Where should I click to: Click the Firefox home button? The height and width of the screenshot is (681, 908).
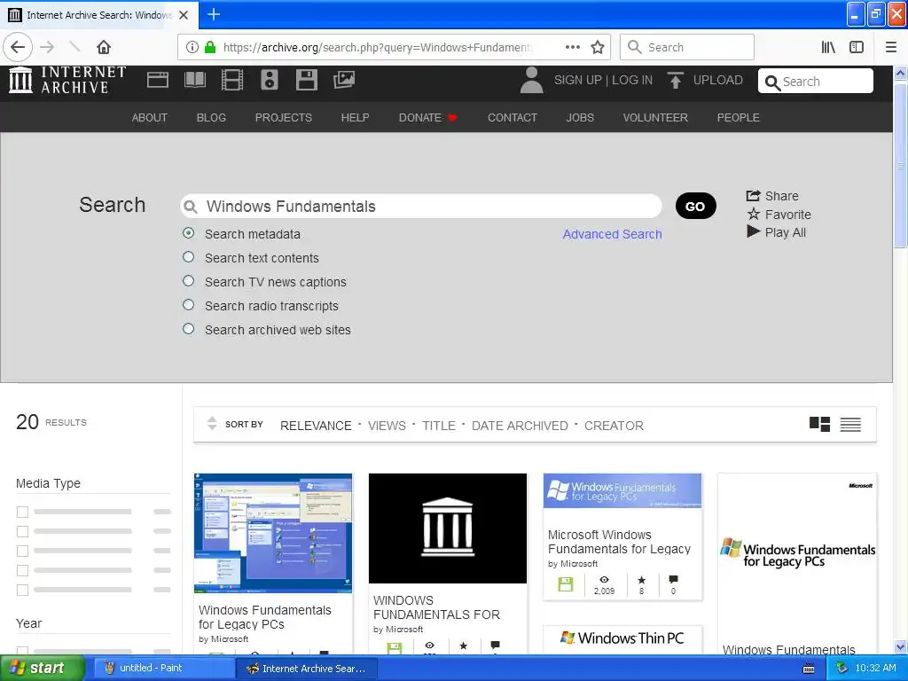coord(104,47)
